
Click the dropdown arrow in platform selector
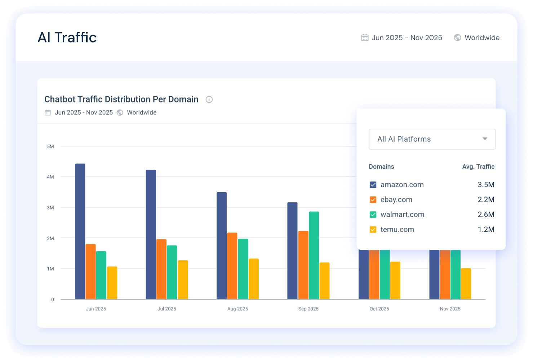485,139
